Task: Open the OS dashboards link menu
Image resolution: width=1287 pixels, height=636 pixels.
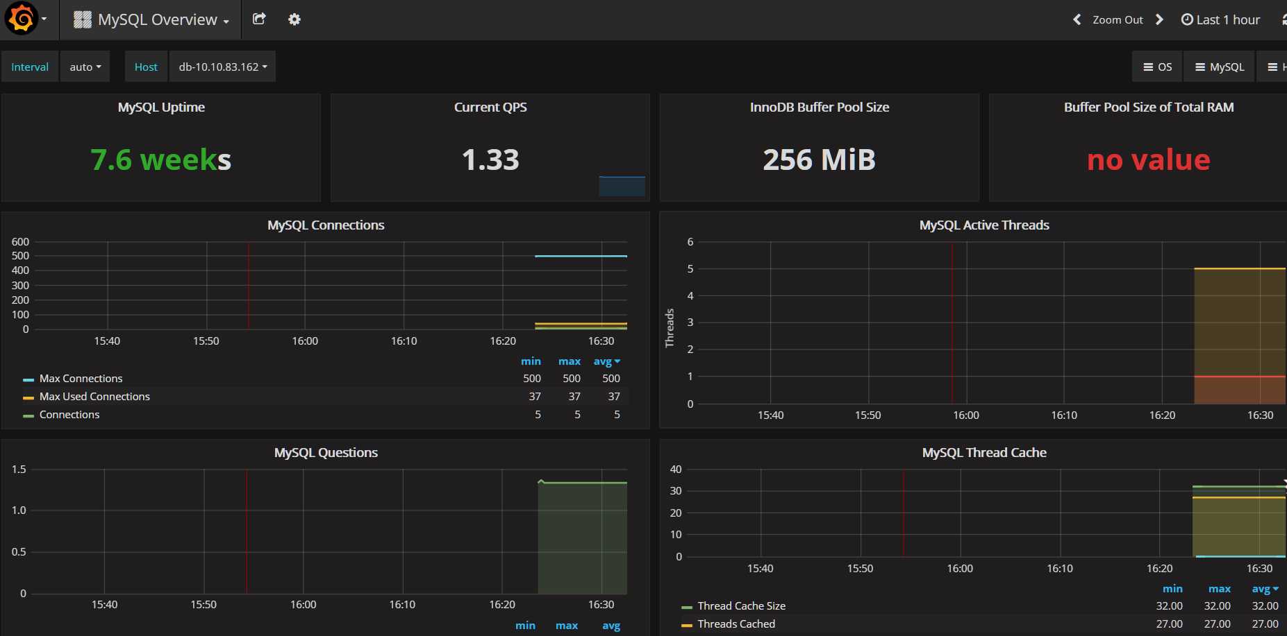Action: [x=1158, y=67]
